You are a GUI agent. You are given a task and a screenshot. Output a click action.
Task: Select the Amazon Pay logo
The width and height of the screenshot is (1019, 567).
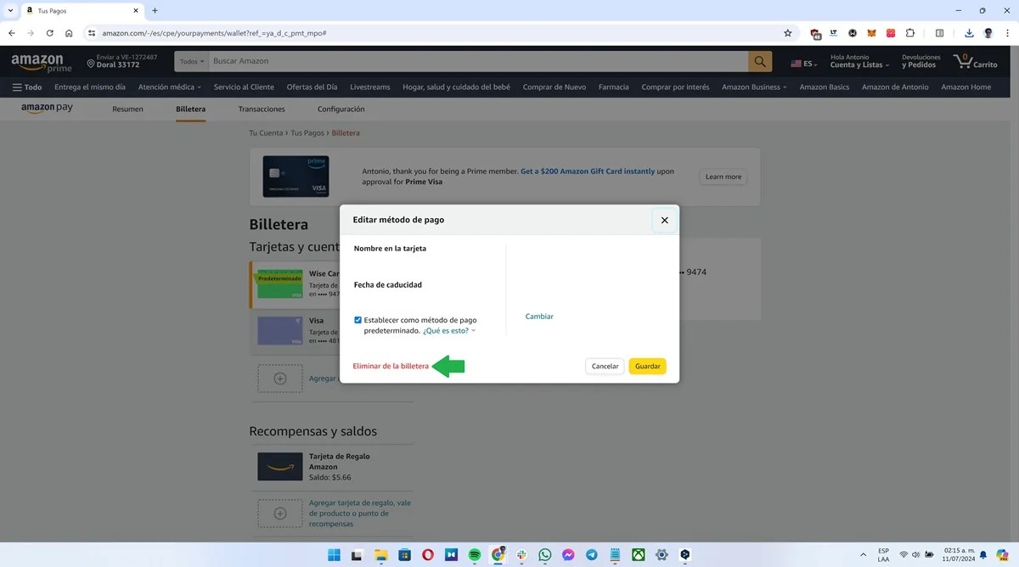coord(48,108)
